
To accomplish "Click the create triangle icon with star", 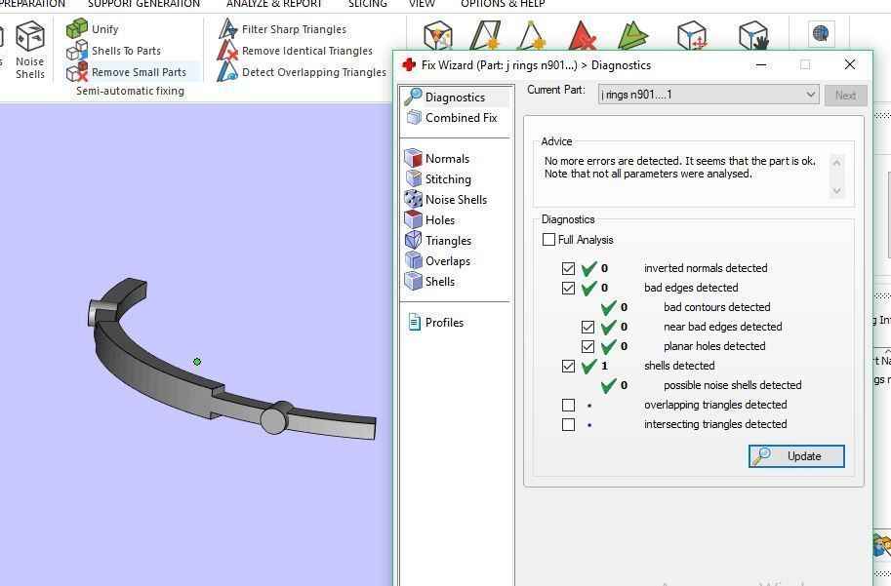I will click(485, 35).
